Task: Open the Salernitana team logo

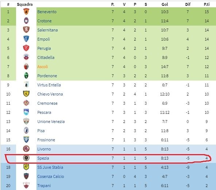Action: (x=26, y=30)
